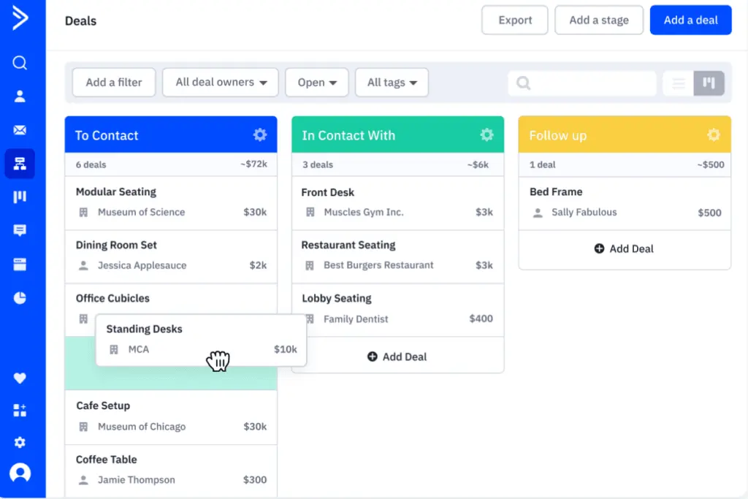This screenshot has width=748, height=499.
Task: Click into the deals search field
Action: (582, 83)
